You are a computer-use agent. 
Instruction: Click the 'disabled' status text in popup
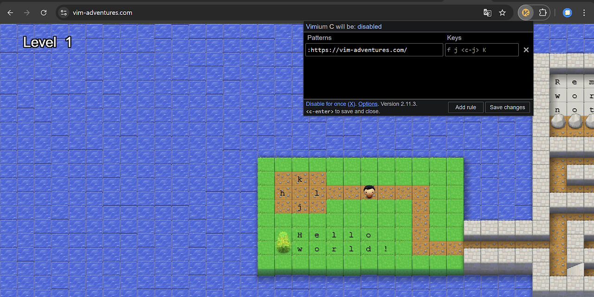369,26
